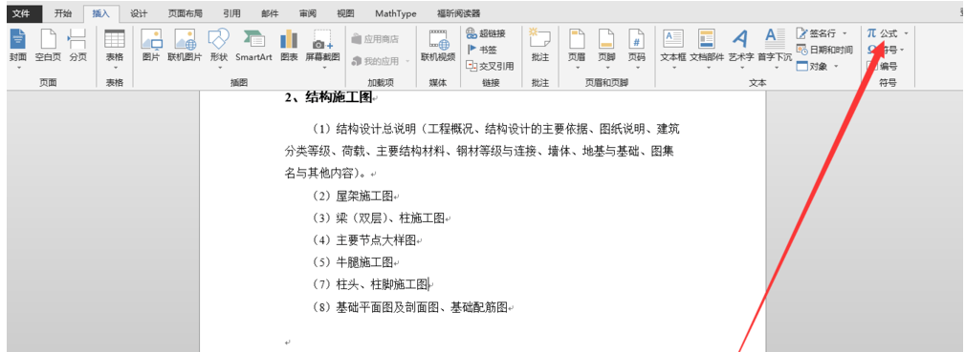Click the line "(8)基础平面图及剖面图、基础配筋图"

point(410,307)
